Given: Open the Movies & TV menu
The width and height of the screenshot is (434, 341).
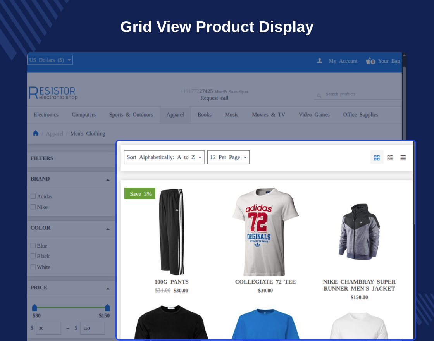Looking at the screenshot, I should click(269, 115).
